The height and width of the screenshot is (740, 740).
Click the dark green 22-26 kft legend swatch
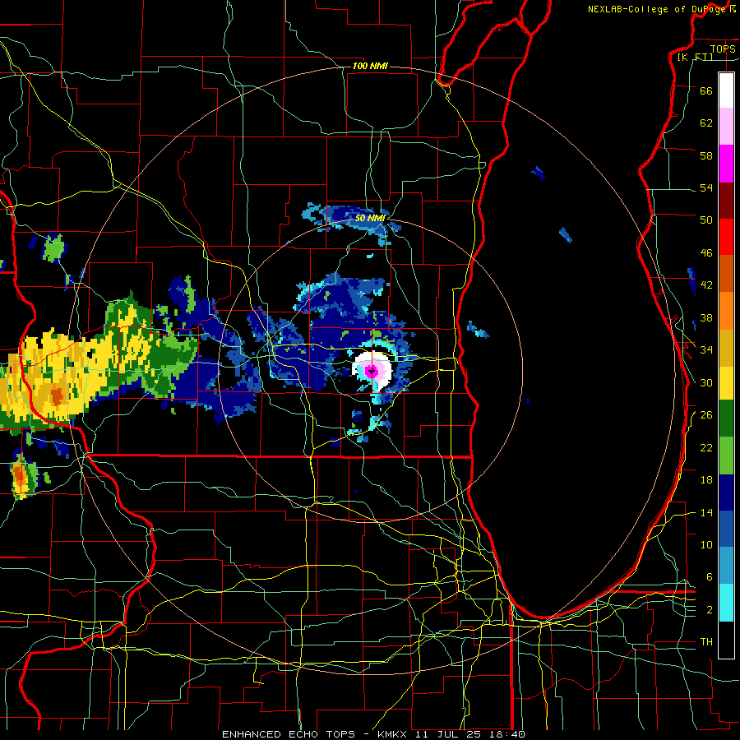[726, 419]
